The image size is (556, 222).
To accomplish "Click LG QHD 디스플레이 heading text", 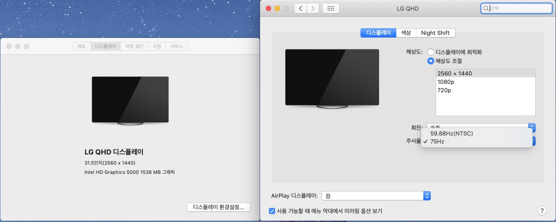I will point(114,152).
